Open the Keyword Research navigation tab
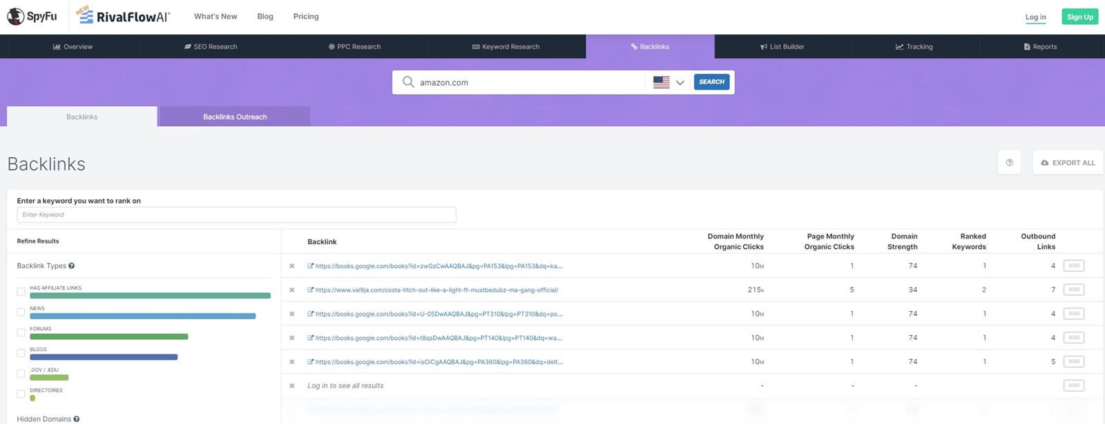1105x424 pixels. coord(506,47)
